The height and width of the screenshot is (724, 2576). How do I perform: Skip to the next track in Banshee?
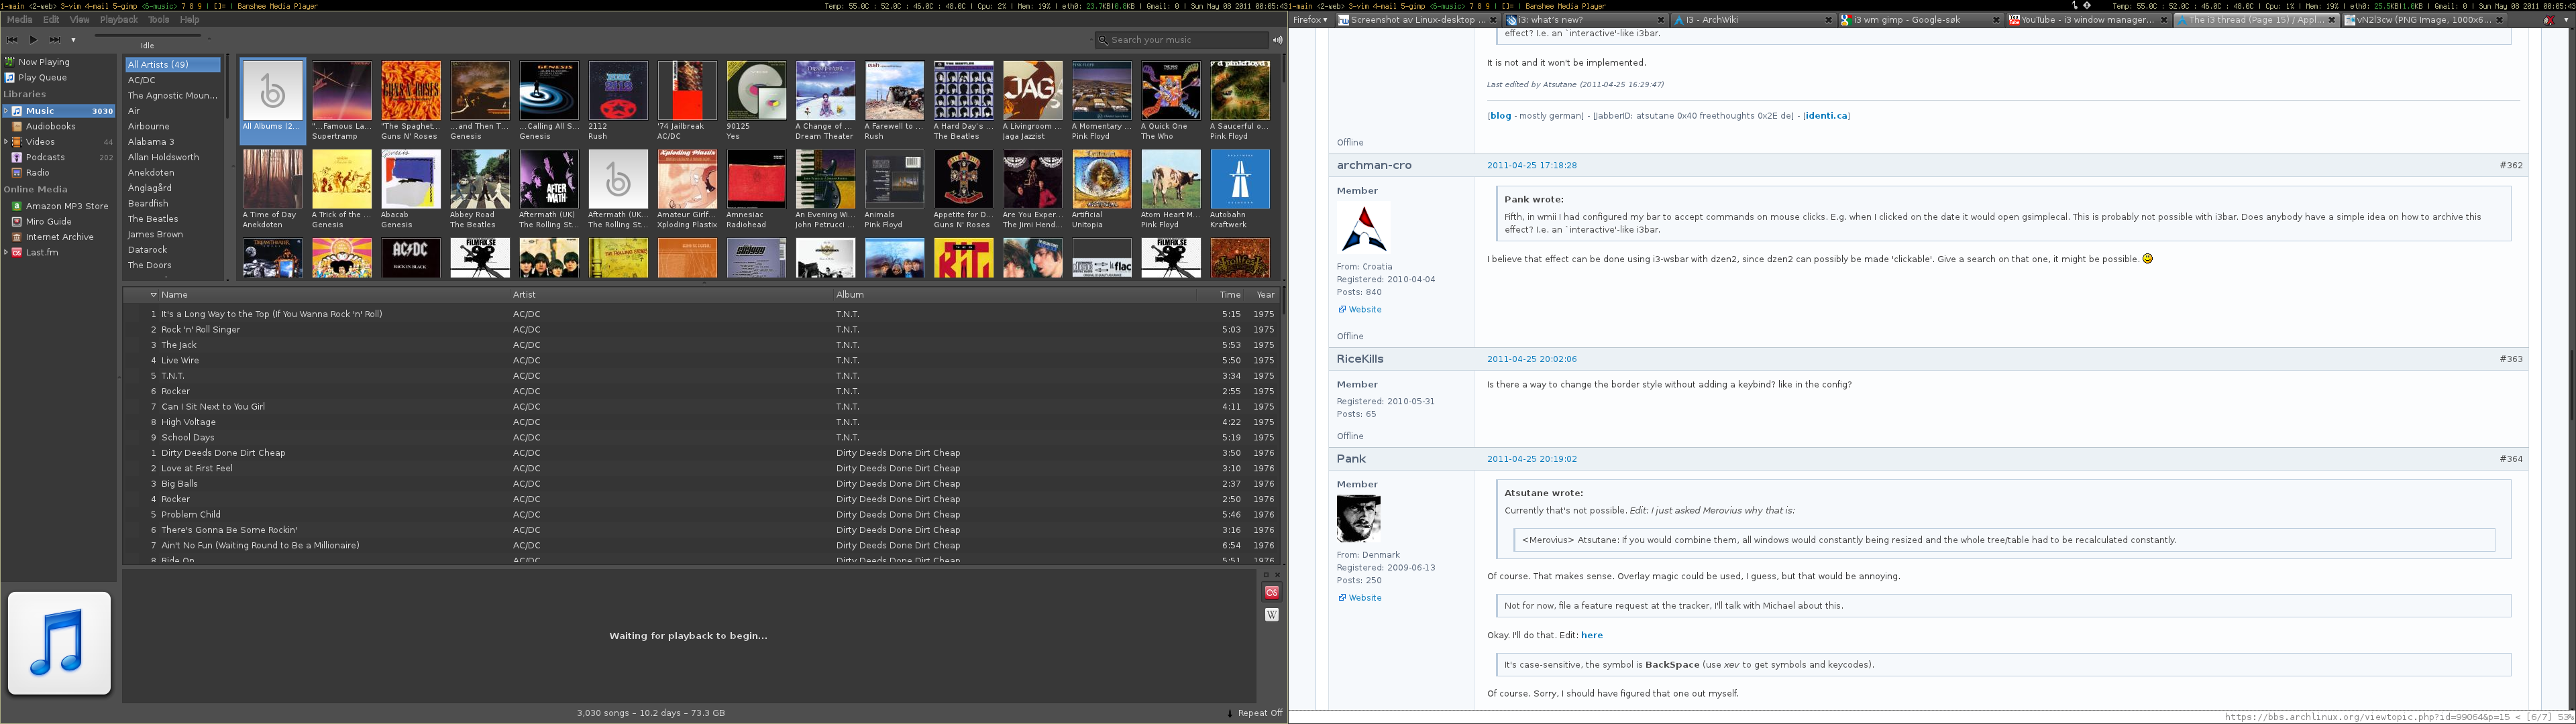point(55,40)
